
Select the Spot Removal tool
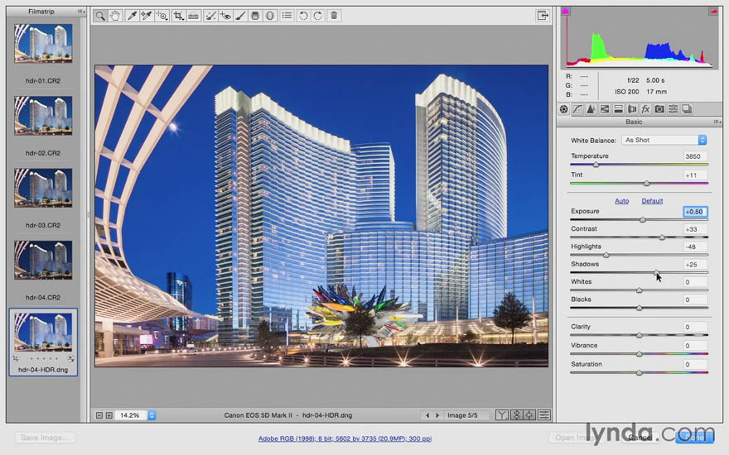tap(210, 16)
